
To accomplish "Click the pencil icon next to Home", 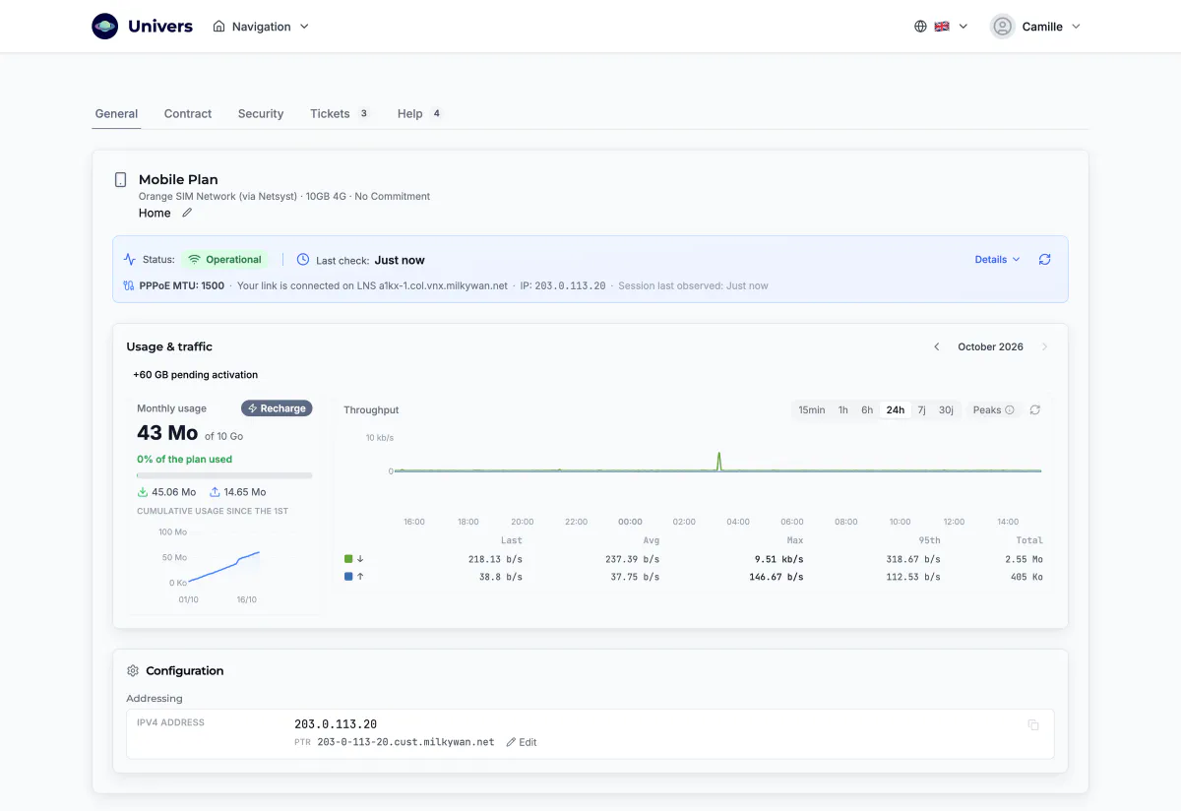I will (187, 213).
